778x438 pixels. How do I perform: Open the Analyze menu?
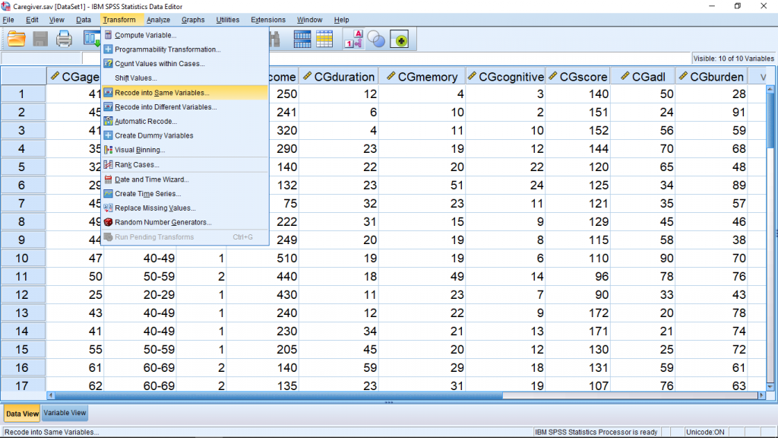(158, 19)
